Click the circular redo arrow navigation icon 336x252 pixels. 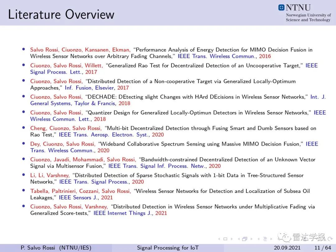330,239
